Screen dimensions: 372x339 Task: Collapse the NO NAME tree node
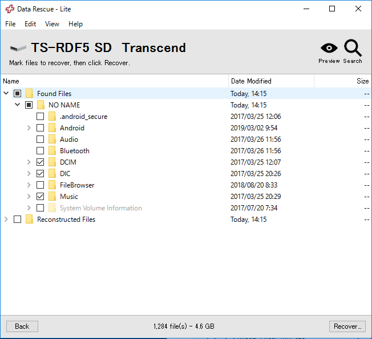(17, 105)
